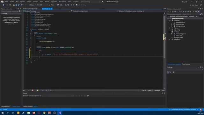Click the Solution Explorer search magnifier icon

click(x=201, y=14)
